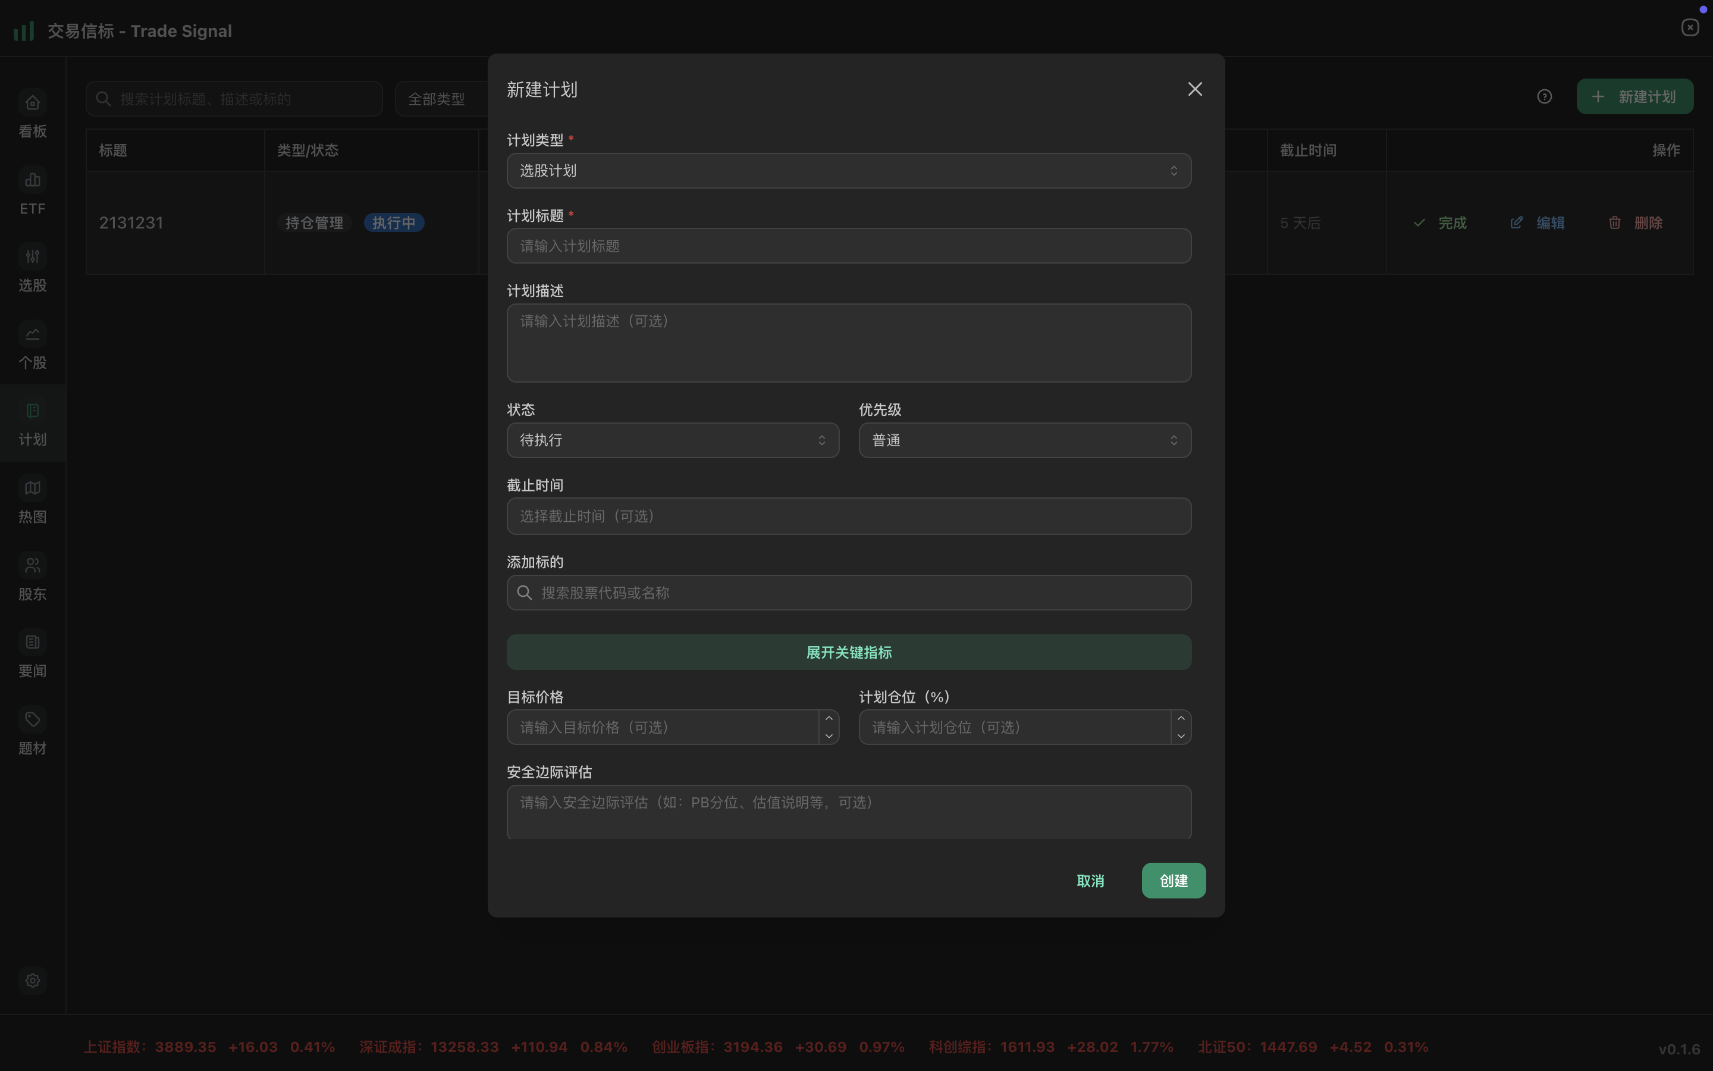Click the 添加标的 stock search field
Image resolution: width=1713 pixels, height=1071 pixels.
tap(848, 593)
